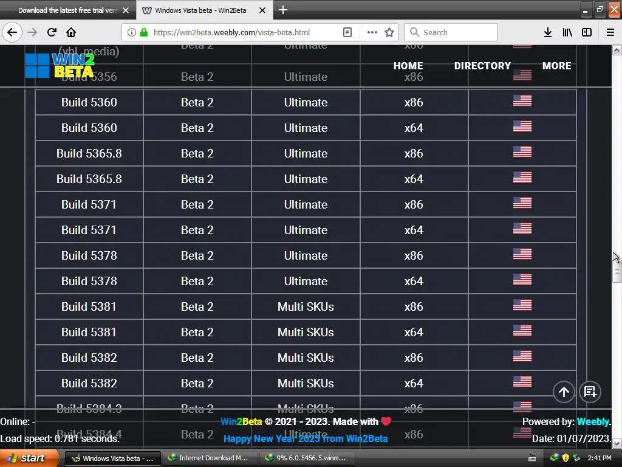622x467 pixels.
Task: Click the scrollbar down arrow
Action: click(617, 443)
